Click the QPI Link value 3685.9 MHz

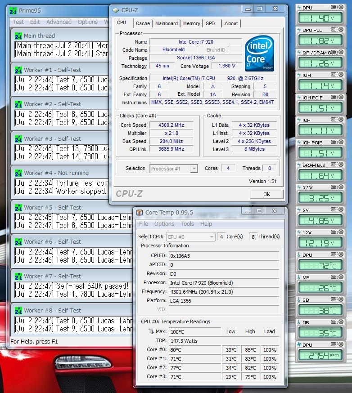click(x=171, y=149)
